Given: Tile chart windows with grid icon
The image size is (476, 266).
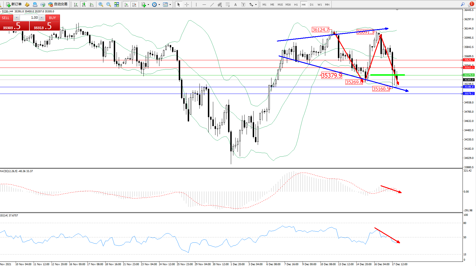Looking at the screenshot, I should click(117, 4).
